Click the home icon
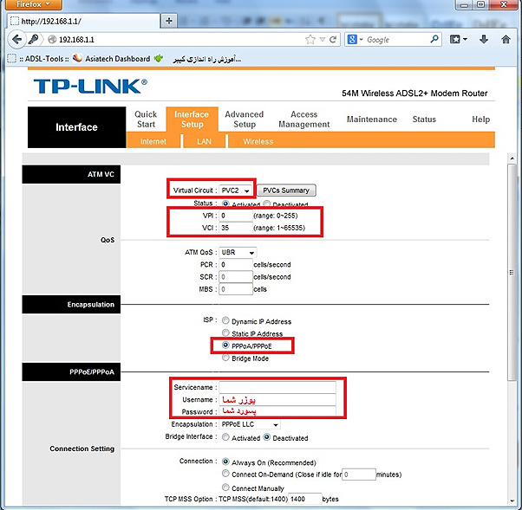Image resolution: width=522 pixels, height=510 pixels. [x=506, y=40]
